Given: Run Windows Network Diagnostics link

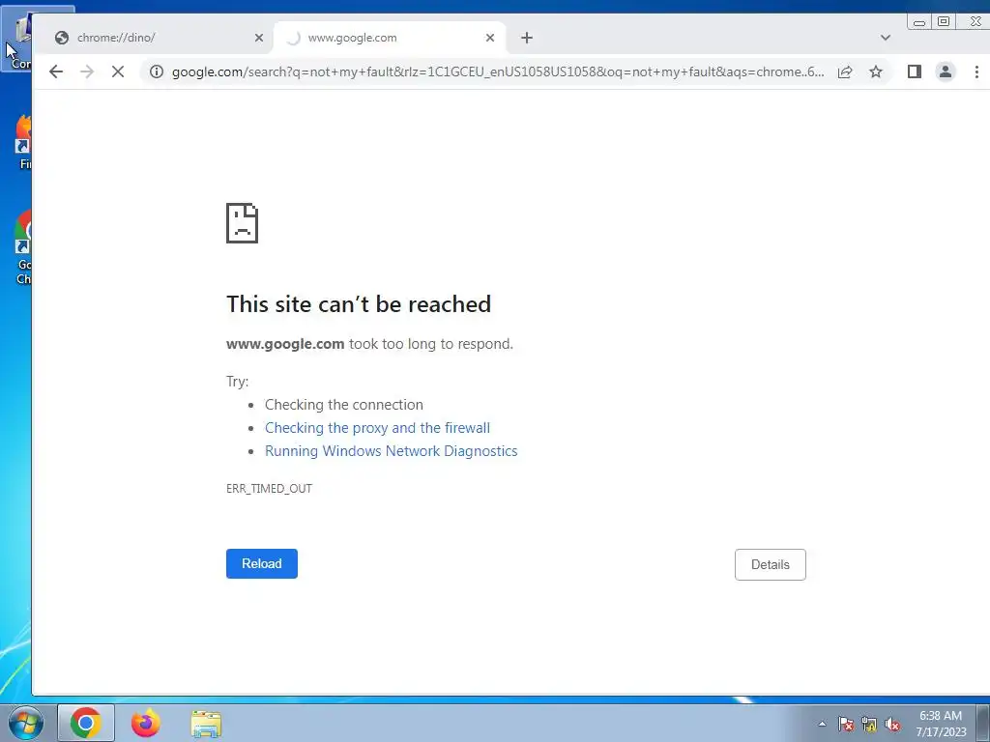Looking at the screenshot, I should tap(392, 451).
